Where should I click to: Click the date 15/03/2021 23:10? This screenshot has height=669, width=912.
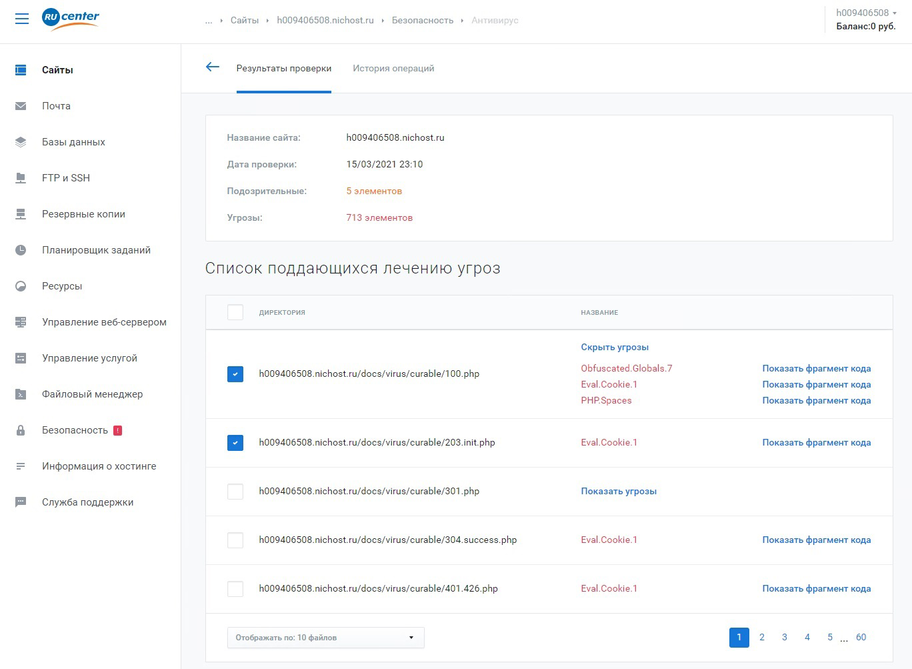pos(385,164)
